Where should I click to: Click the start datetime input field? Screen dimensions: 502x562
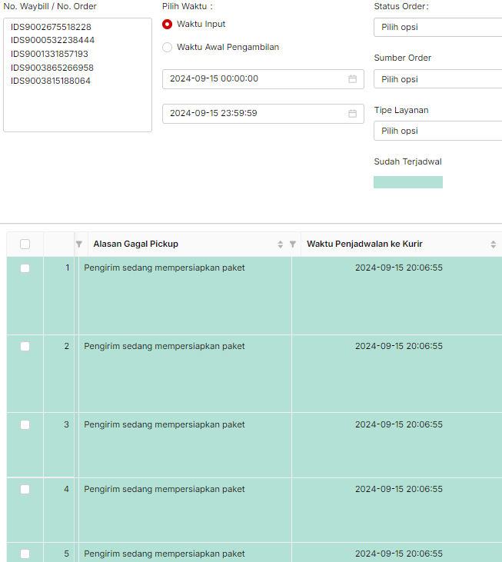[263, 79]
